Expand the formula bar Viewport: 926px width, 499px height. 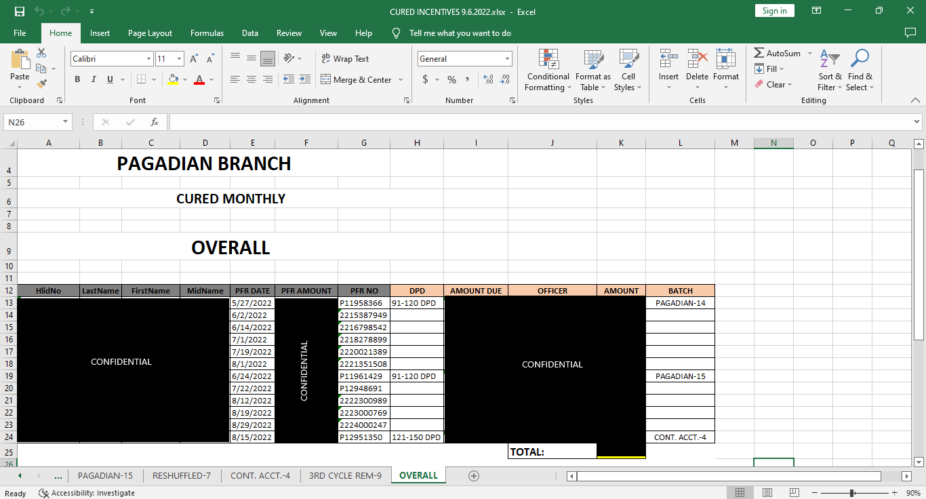click(x=917, y=122)
